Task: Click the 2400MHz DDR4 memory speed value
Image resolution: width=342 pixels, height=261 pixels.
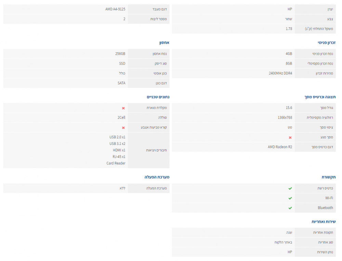Action: coord(280,73)
